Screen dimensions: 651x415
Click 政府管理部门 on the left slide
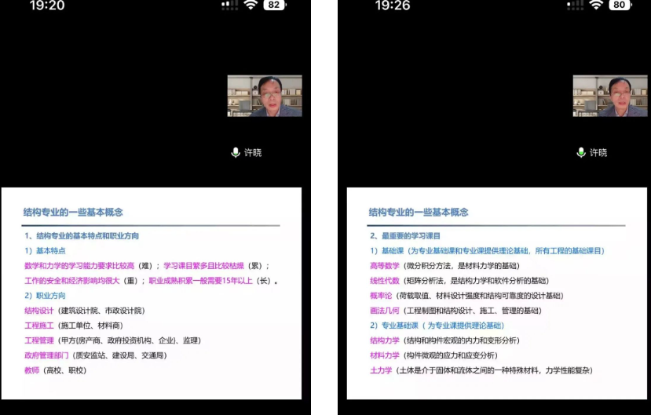[x=47, y=355]
